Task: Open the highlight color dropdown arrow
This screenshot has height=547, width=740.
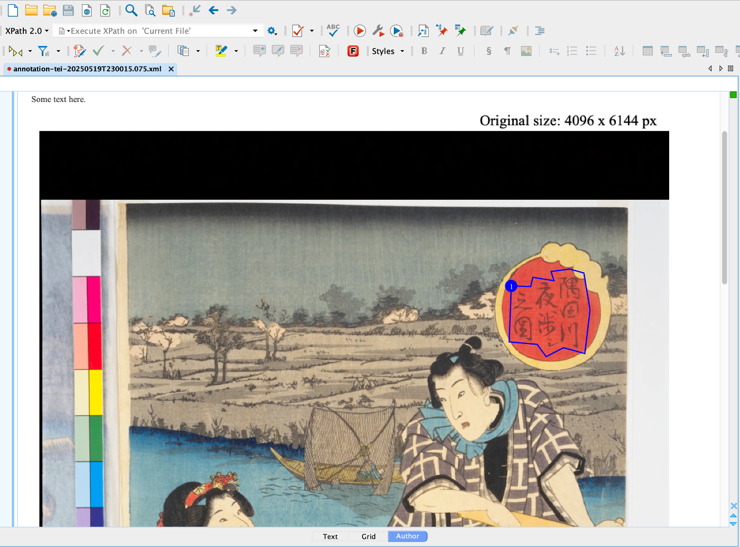Action: (236, 51)
